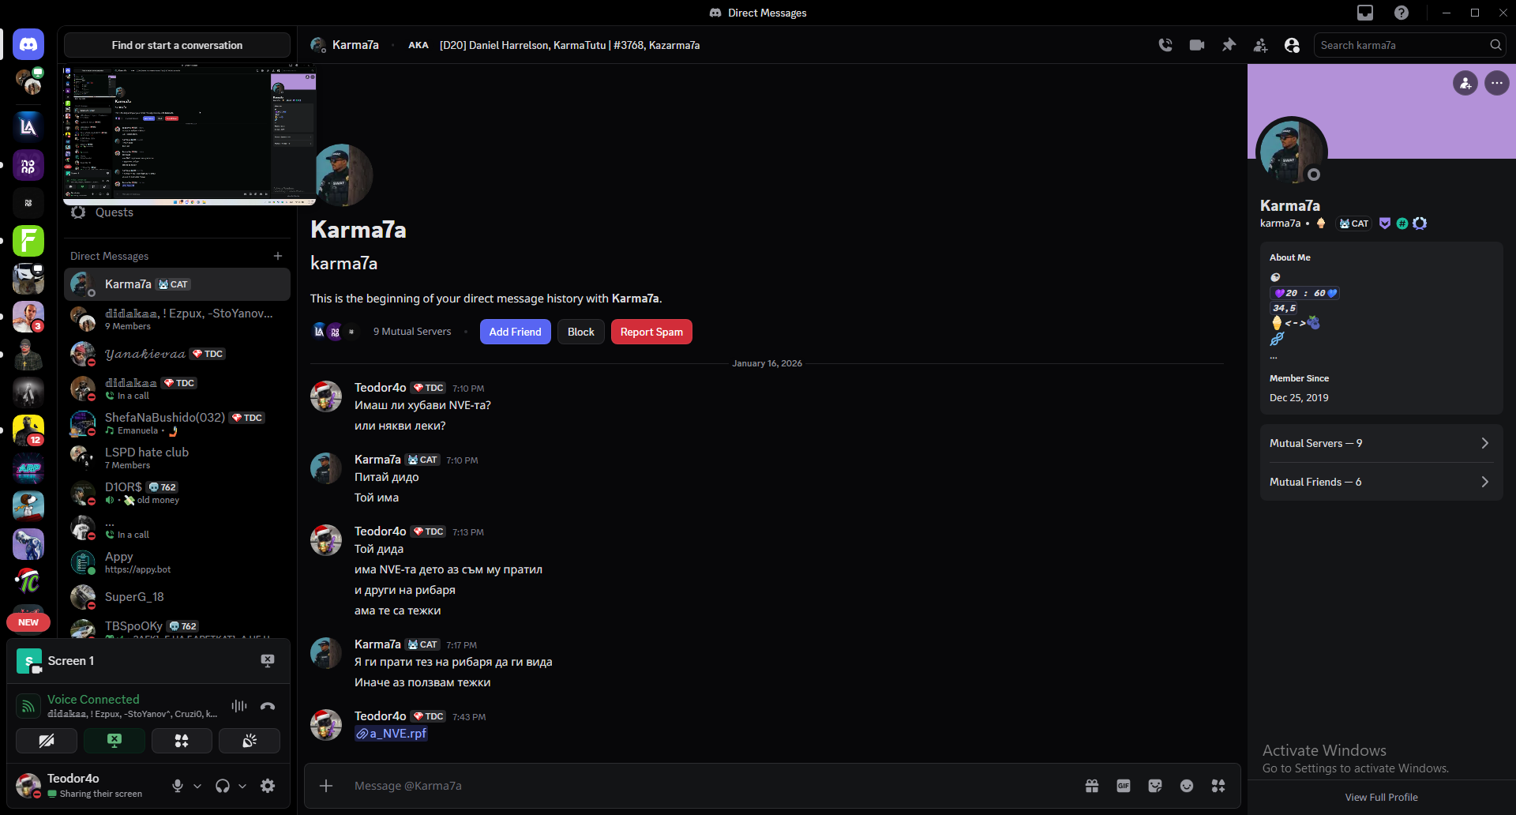Stop streaming Screen 1 icon
This screenshot has width=1516, height=815.
click(x=268, y=661)
